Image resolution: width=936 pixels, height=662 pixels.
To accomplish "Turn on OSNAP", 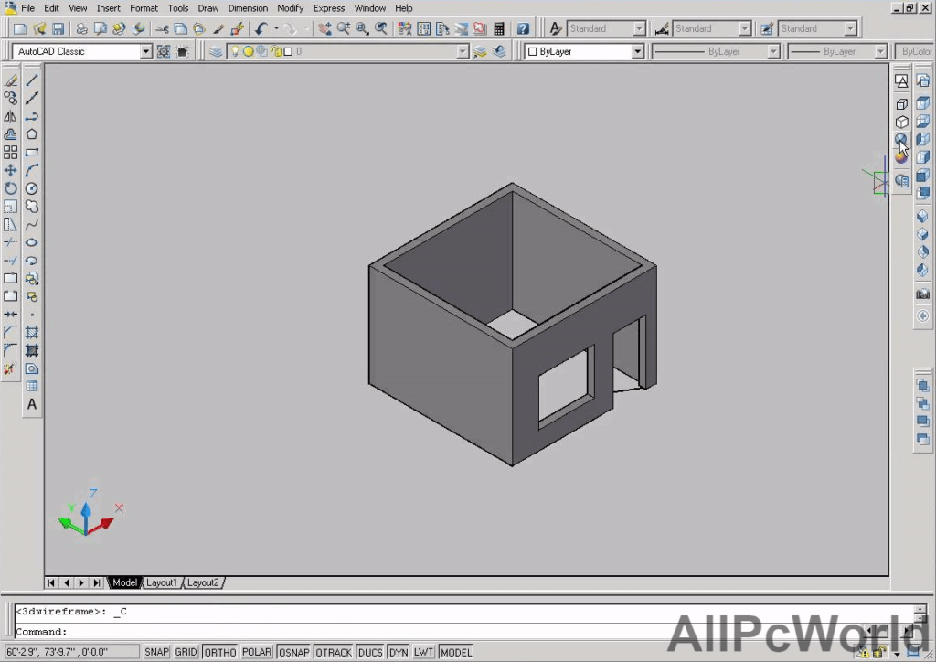I will (293, 651).
